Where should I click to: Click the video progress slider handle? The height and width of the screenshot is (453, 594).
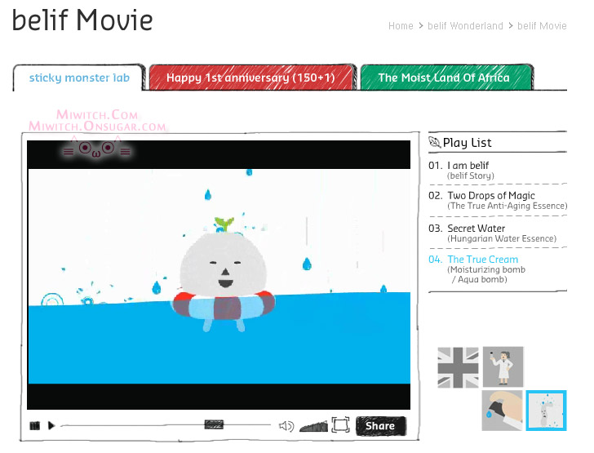pyautogui.click(x=214, y=424)
